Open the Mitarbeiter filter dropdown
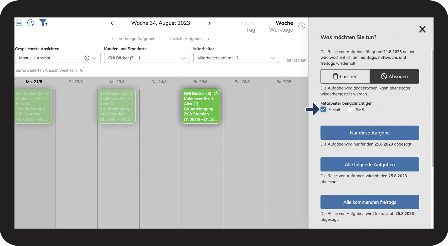The width and height of the screenshot is (448, 246). [236, 58]
